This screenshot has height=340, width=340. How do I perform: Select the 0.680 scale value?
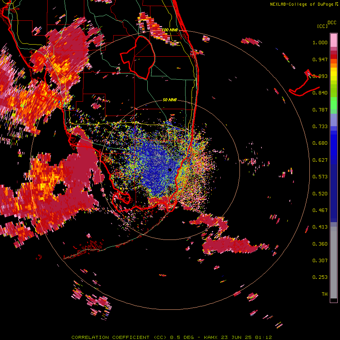click(x=320, y=143)
